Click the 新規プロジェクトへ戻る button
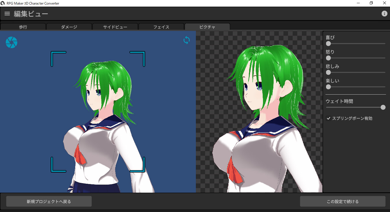The width and height of the screenshot is (390, 212). pos(49,201)
